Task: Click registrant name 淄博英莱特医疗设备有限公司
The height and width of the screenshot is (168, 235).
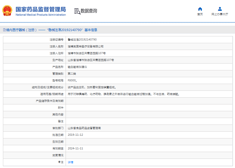Action: (x=86, y=46)
